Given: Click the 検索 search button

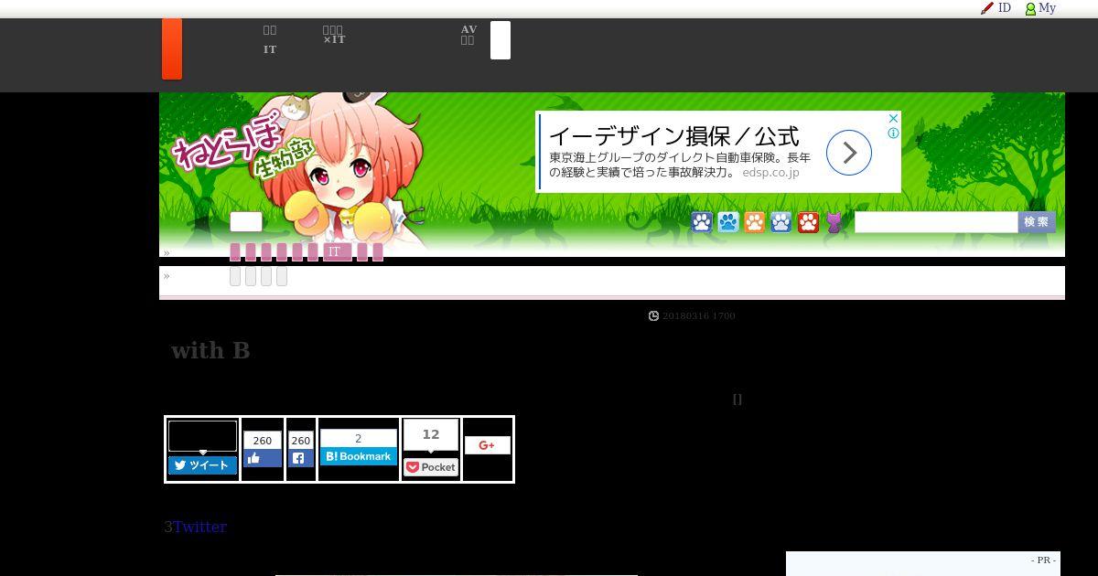Looking at the screenshot, I should 1037,222.
